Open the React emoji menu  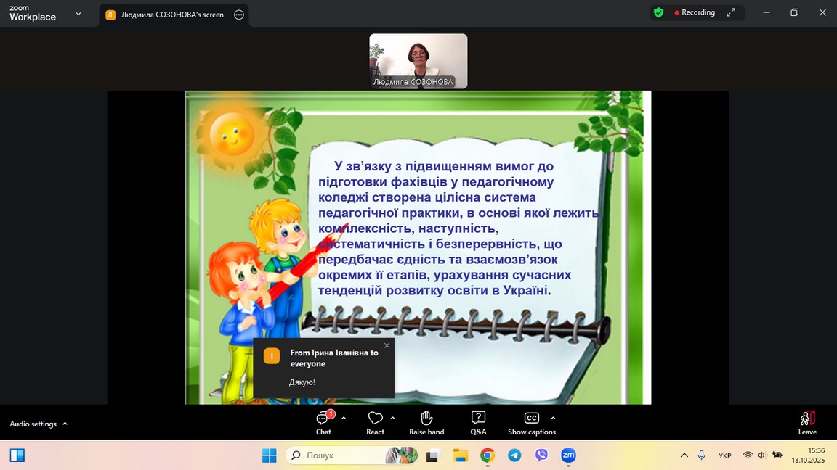tap(375, 423)
